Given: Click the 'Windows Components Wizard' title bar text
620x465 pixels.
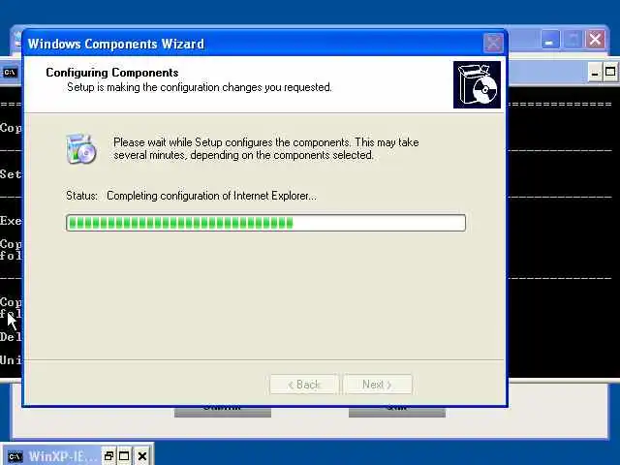Looking at the screenshot, I should 116,44.
